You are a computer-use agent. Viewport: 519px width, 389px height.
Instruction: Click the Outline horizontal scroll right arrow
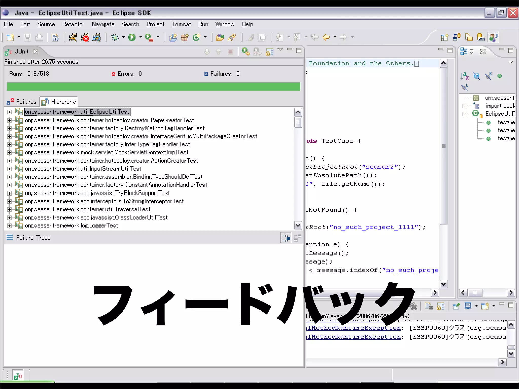[511, 293]
